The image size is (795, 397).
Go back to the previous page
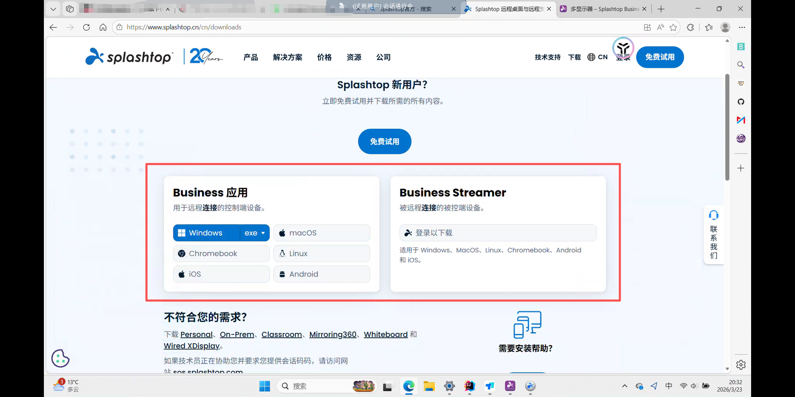click(53, 27)
